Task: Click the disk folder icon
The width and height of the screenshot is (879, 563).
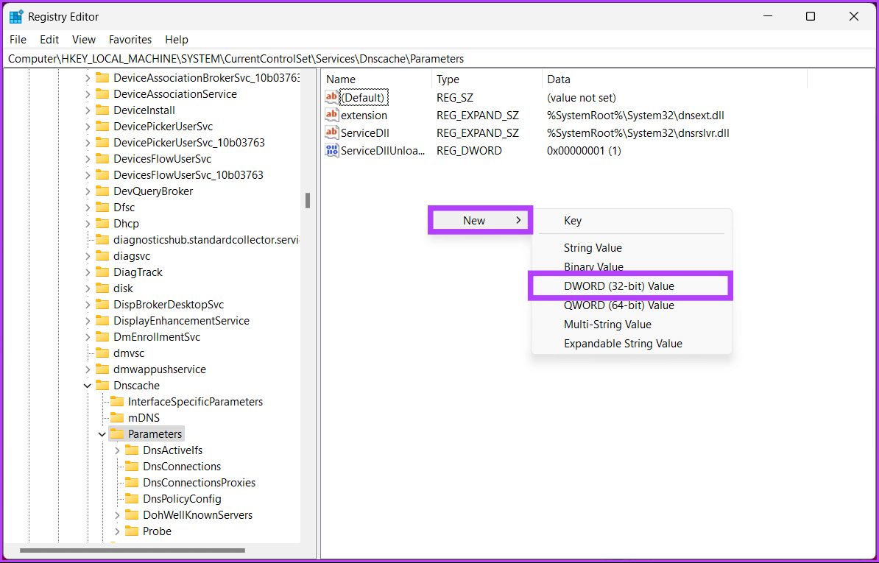Action: pos(102,288)
